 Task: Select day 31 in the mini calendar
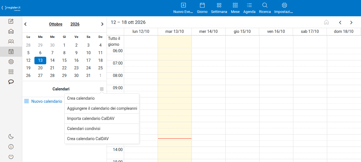click(88, 76)
